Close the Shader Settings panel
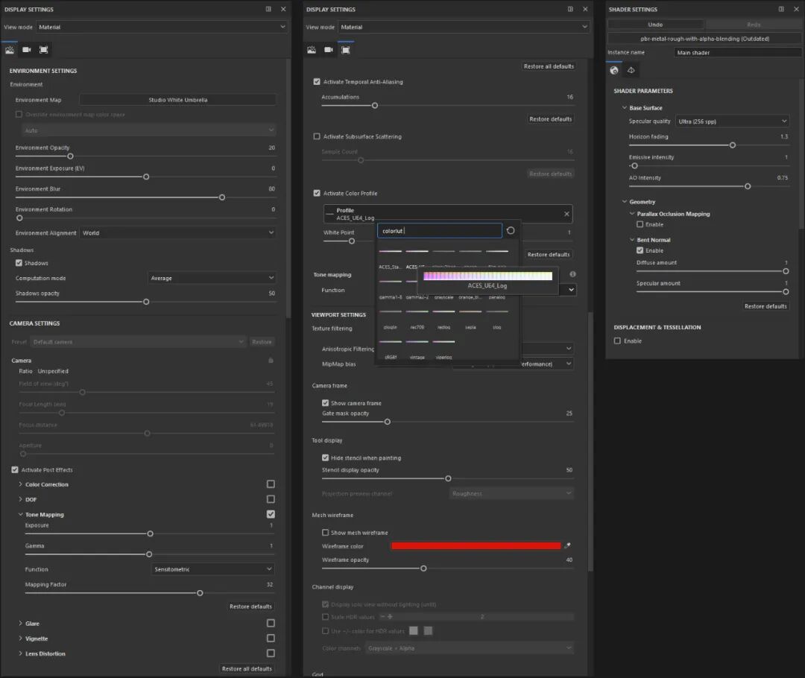Image resolution: width=805 pixels, height=678 pixels. [x=796, y=9]
